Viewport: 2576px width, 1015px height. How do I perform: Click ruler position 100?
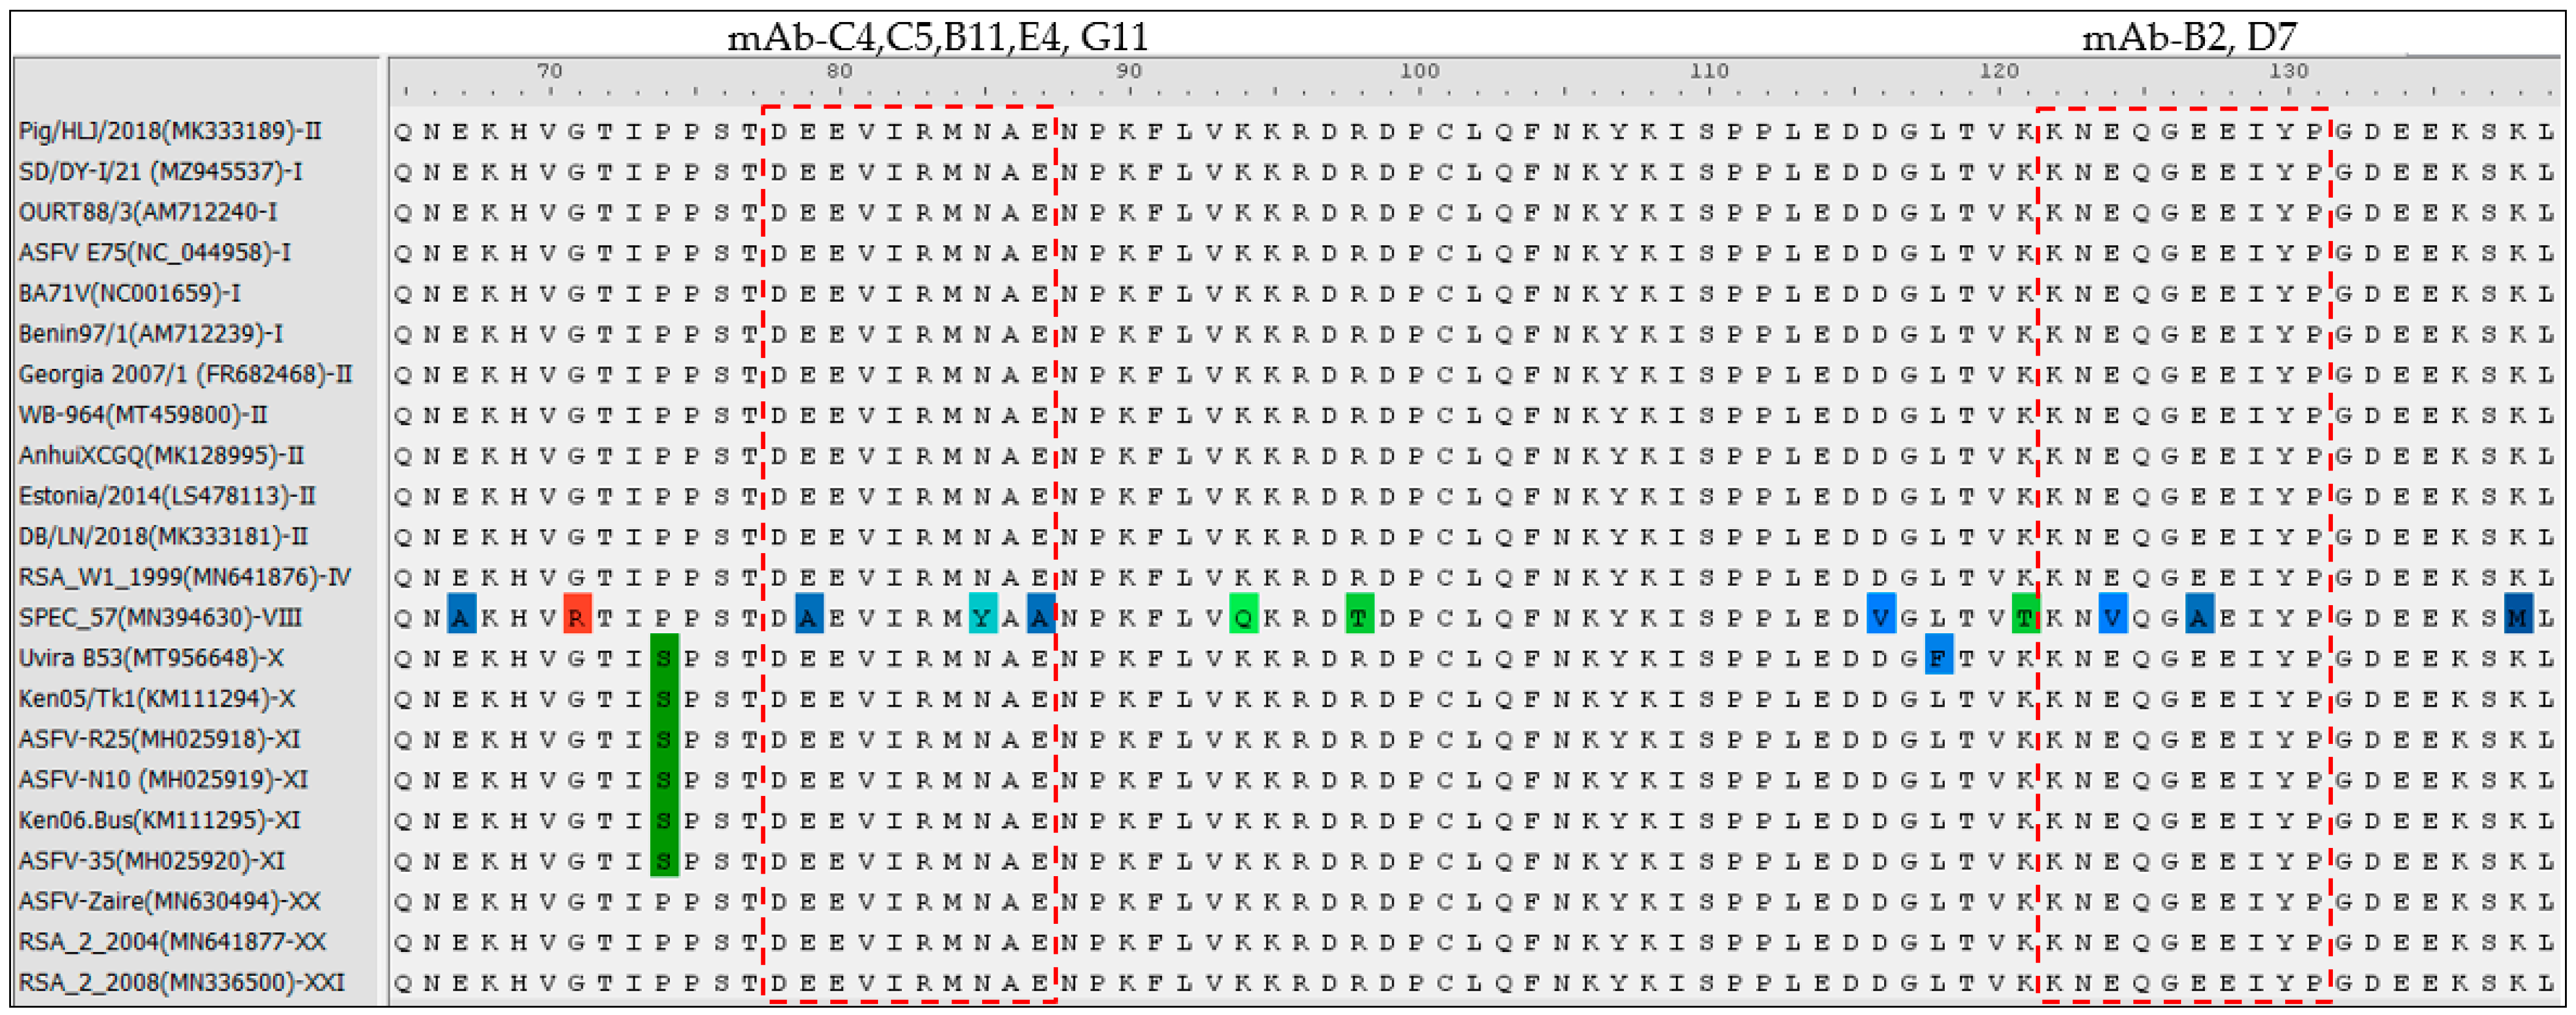pyautogui.click(x=1419, y=71)
